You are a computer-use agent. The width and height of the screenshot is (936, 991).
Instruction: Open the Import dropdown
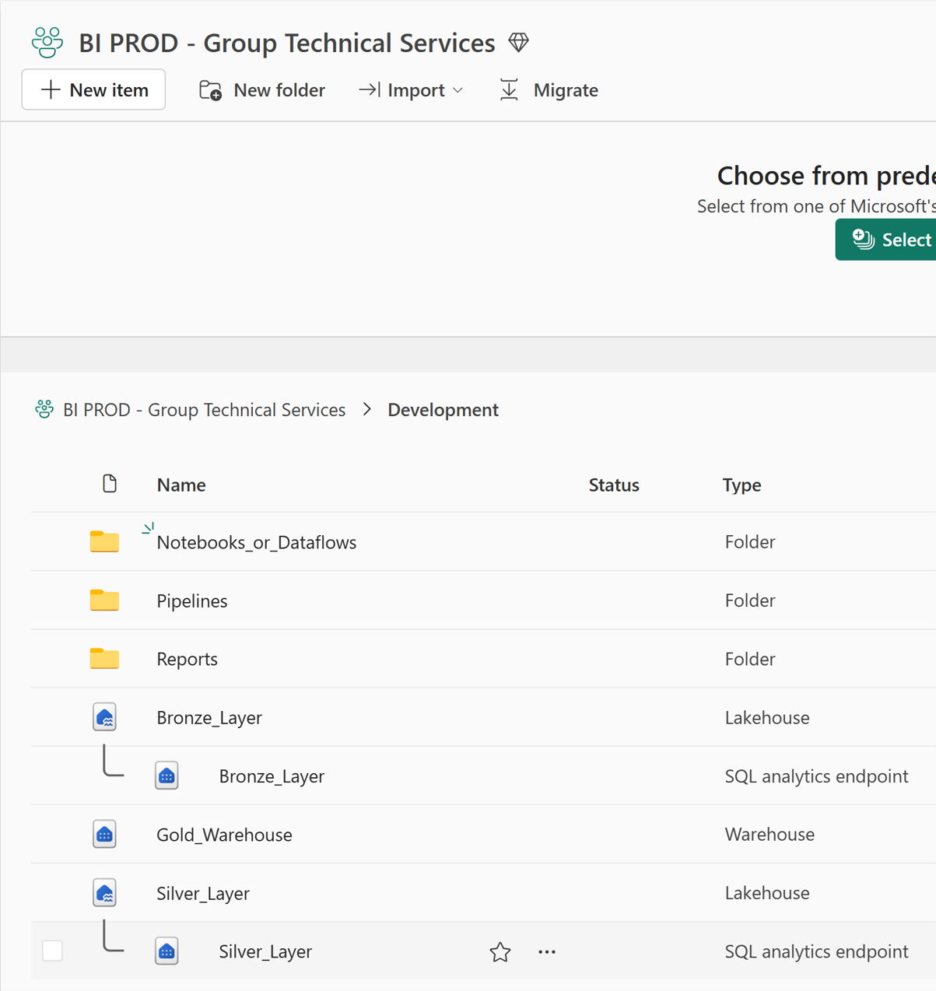coord(411,90)
